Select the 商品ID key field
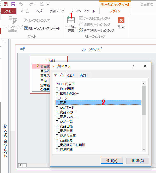Screen dimensions: 156x173 click(41, 66)
